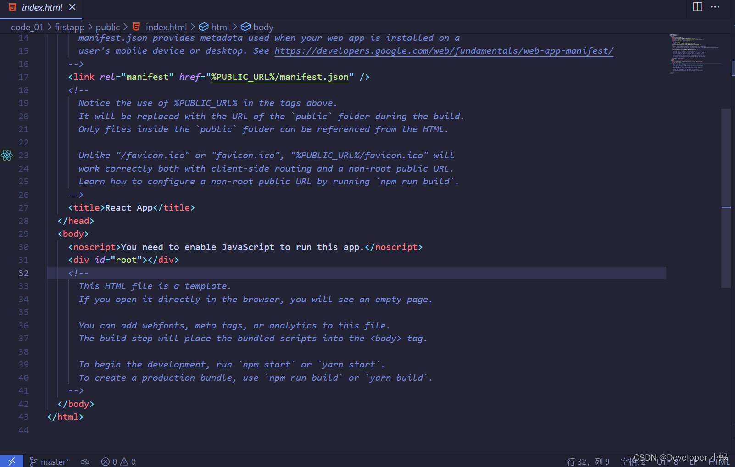This screenshot has width=735, height=467.
Task: Click line number 32 in gutter
Action: (x=23, y=273)
